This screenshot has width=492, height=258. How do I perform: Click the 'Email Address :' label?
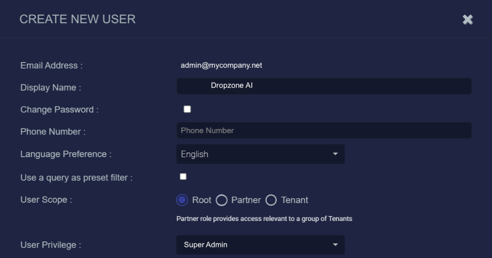click(x=51, y=66)
